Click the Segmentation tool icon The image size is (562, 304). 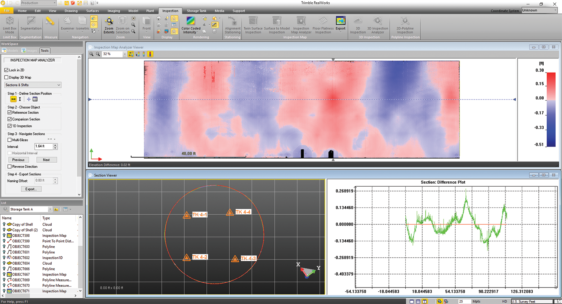click(x=31, y=22)
